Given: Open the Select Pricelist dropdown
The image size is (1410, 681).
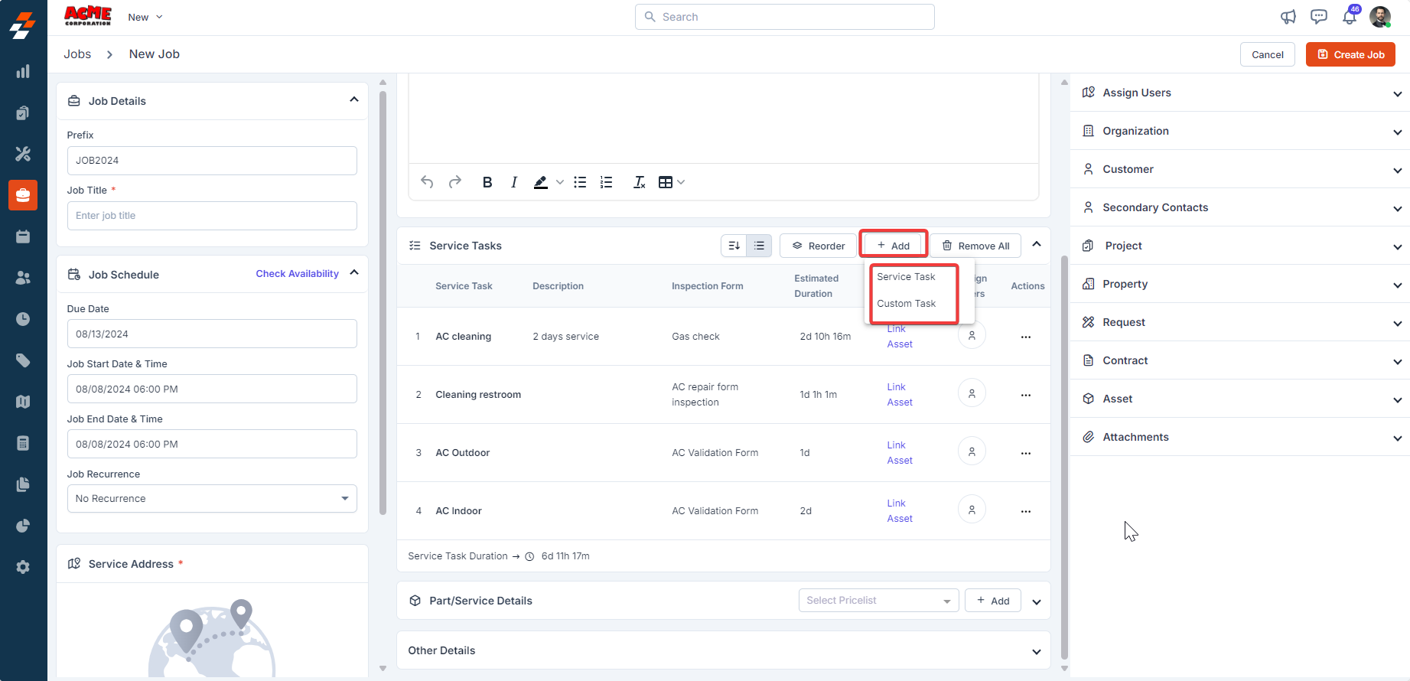Looking at the screenshot, I should (x=878, y=601).
